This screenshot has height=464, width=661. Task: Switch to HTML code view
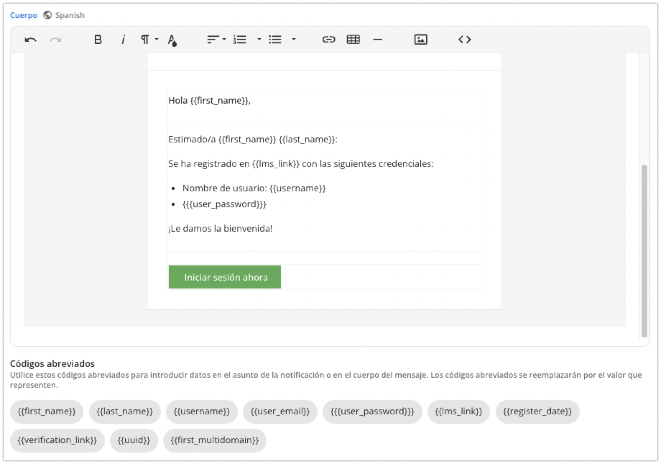[x=465, y=40]
